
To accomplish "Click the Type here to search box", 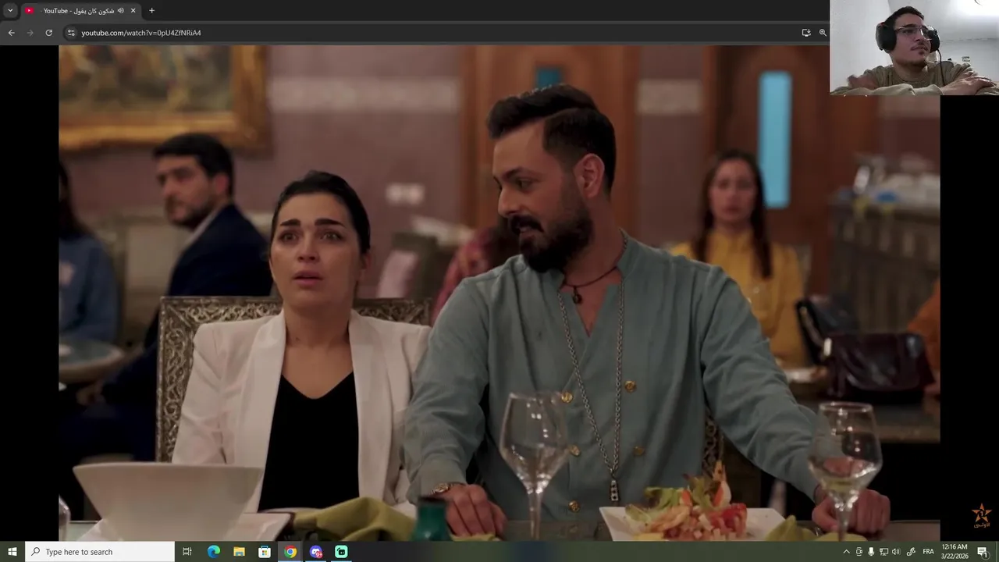I will [x=100, y=552].
